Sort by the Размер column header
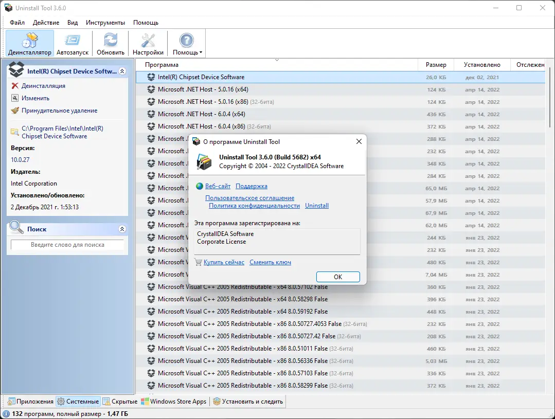The image size is (555, 419). [x=436, y=65]
